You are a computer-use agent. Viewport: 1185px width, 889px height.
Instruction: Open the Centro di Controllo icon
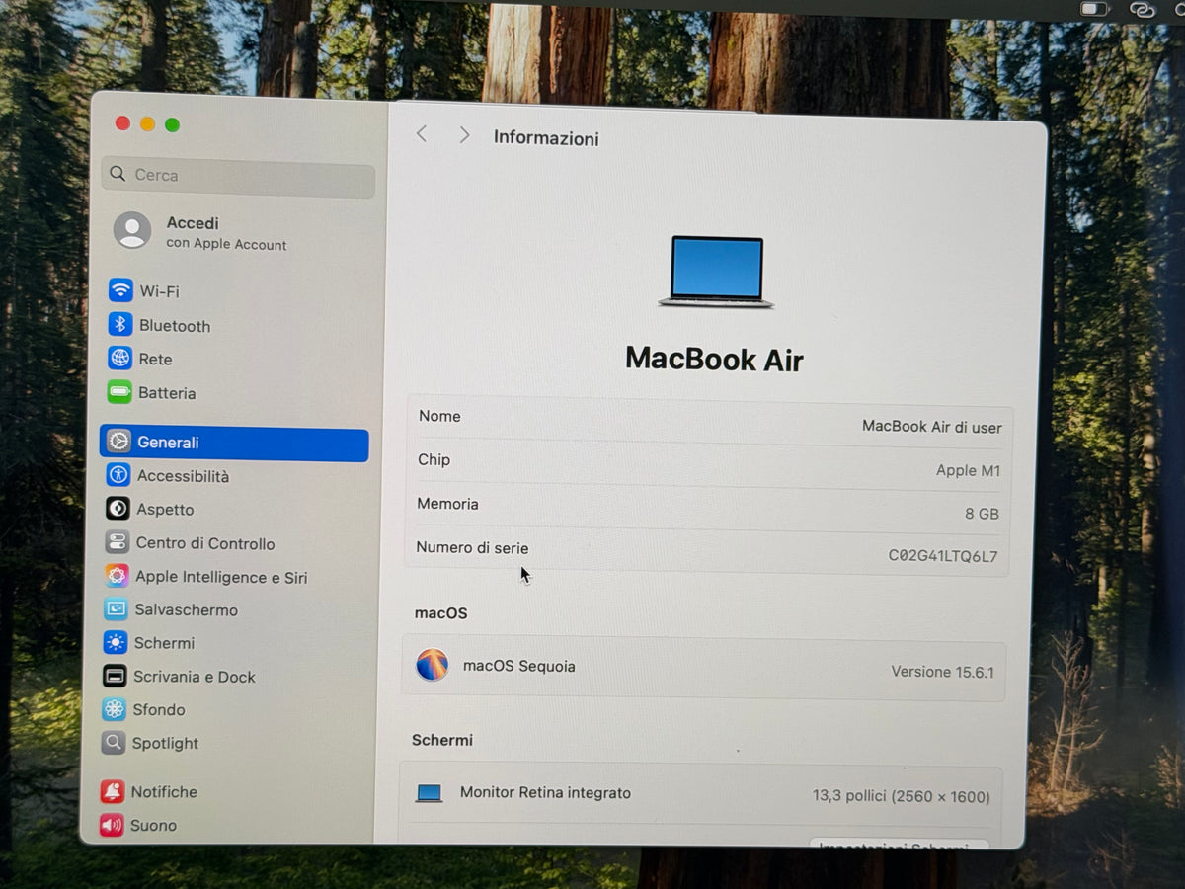coord(118,542)
